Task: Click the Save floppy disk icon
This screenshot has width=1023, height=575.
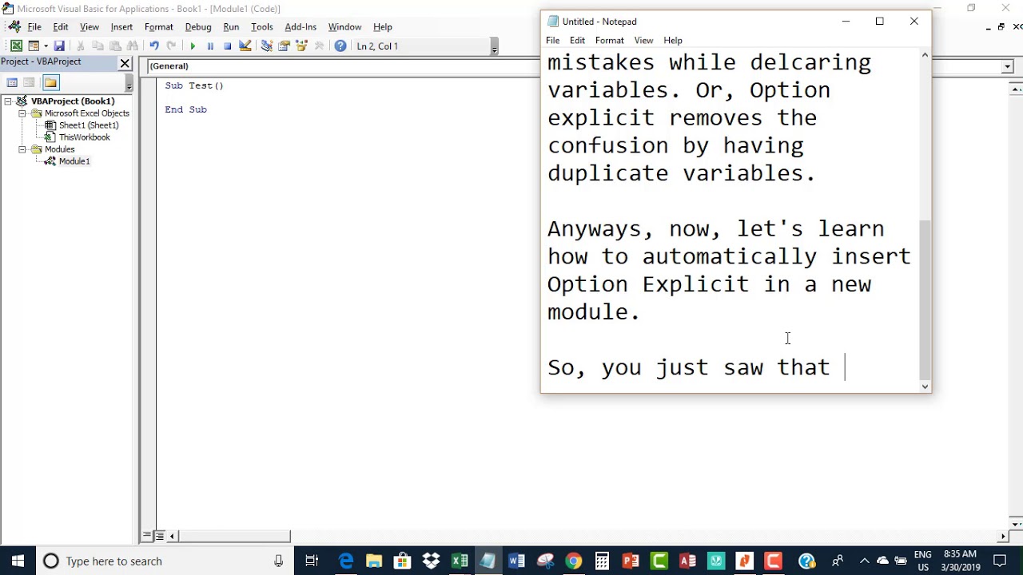Action: pyautogui.click(x=59, y=46)
